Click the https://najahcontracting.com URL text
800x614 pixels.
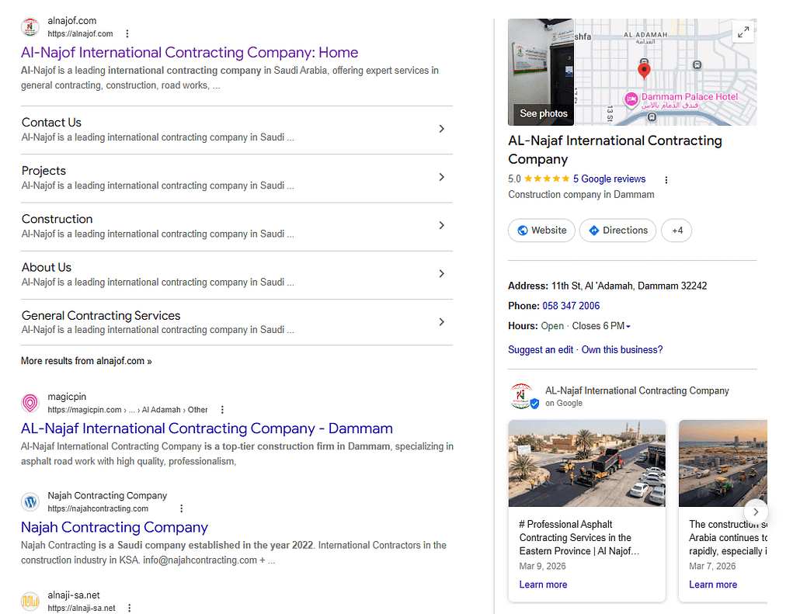[x=98, y=508]
